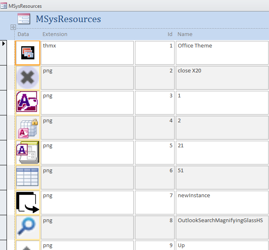Click the Extension column header label

point(55,34)
